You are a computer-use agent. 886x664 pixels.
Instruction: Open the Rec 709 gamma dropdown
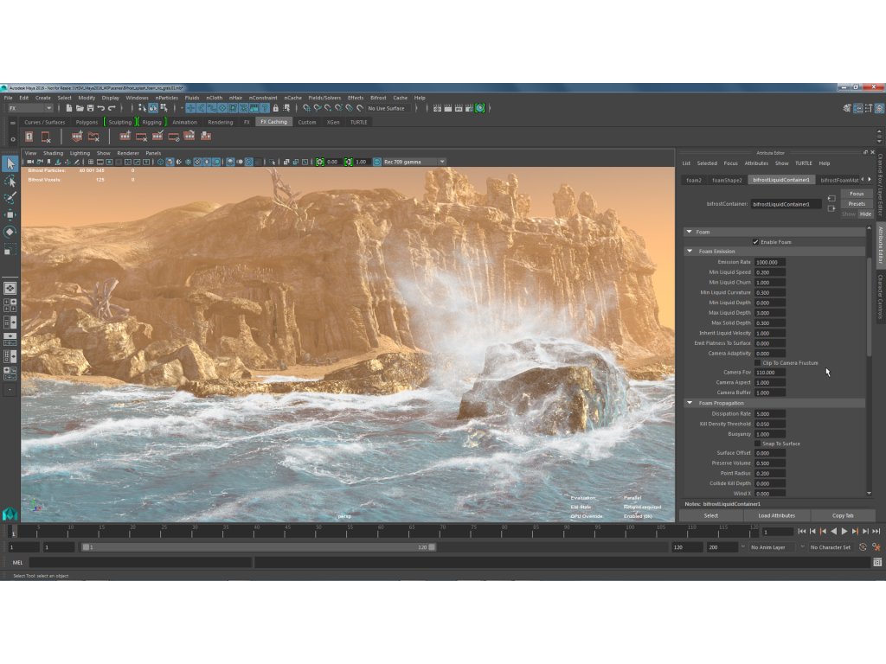click(x=414, y=162)
